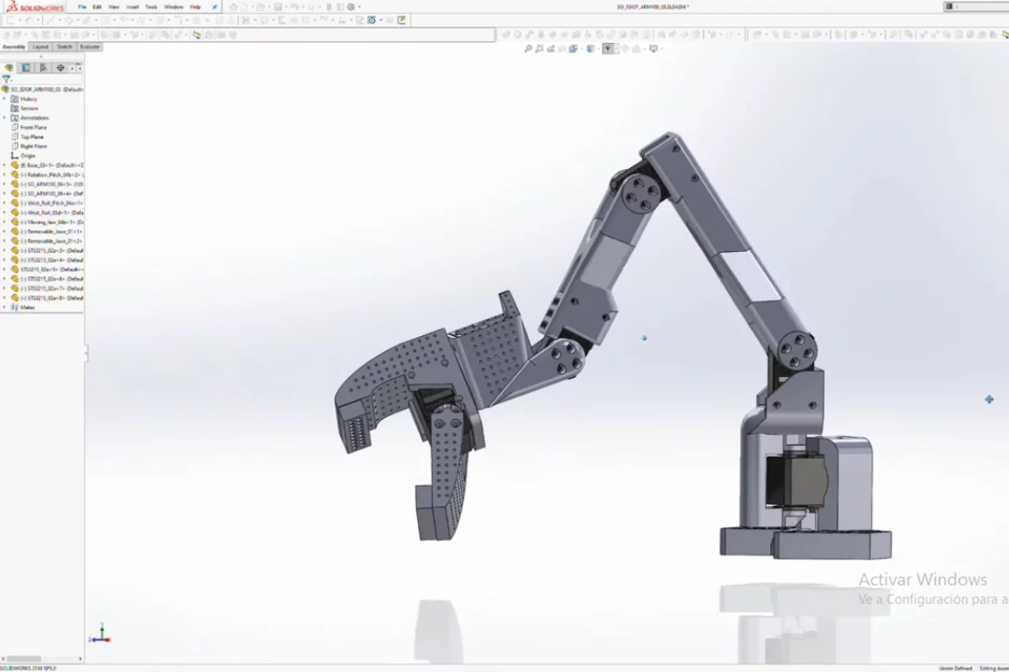Click the feature tree horizontal scrollbar
The height and width of the screenshot is (672, 1009).
pos(24,659)
